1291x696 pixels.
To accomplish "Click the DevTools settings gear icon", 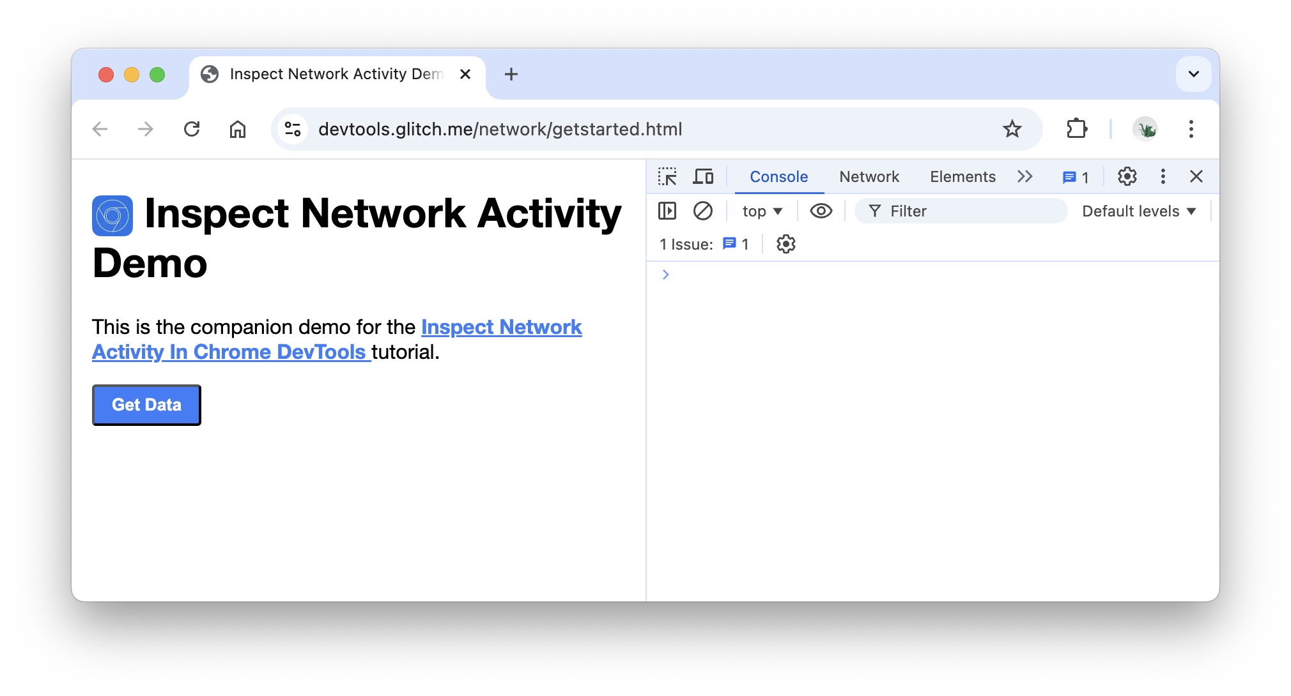I will pyautogui.click(x=1126, y=177).
